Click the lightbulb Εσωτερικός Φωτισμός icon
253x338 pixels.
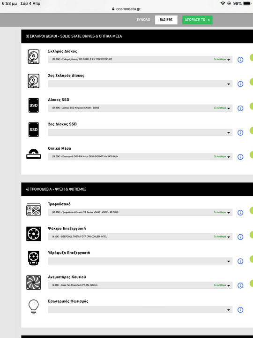pos(34,307)
